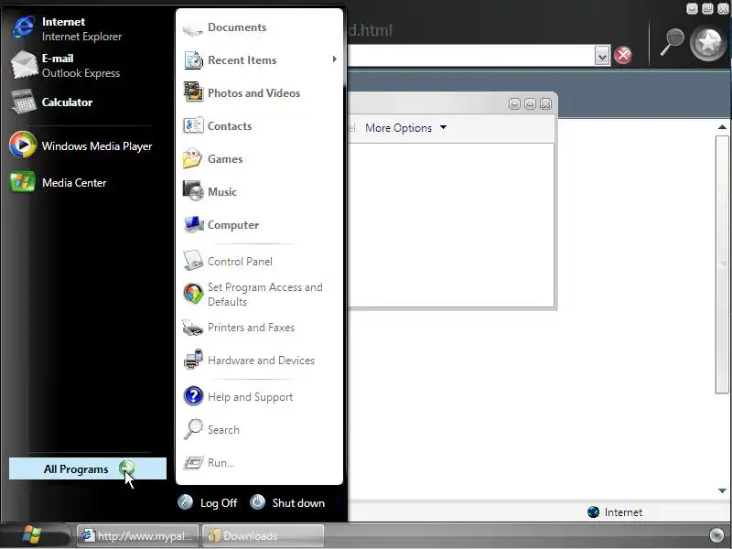This screenshot has height=549, width=732.
Task: Open the Games folder
Action: [x=213, y=158]
